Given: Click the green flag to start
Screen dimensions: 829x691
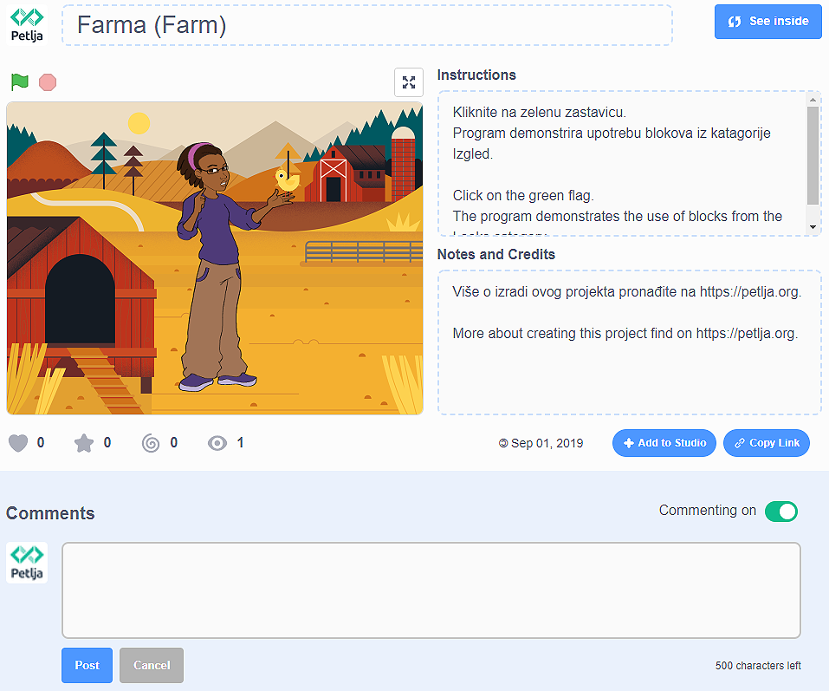Looking at the screenshot, I should point(20,82).
